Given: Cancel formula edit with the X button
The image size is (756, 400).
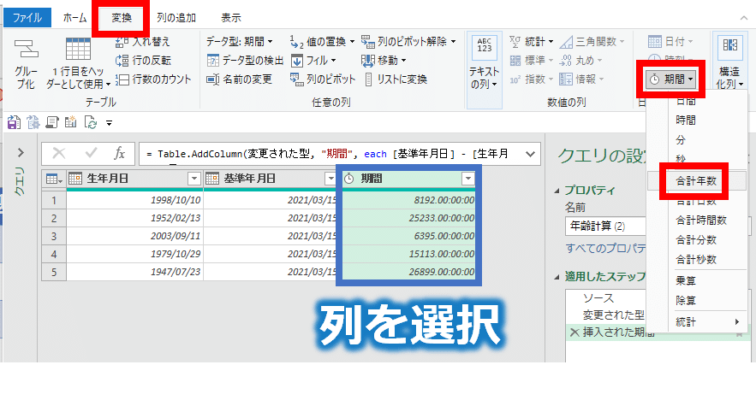Looking at the screenshot, I should point(59,154).
